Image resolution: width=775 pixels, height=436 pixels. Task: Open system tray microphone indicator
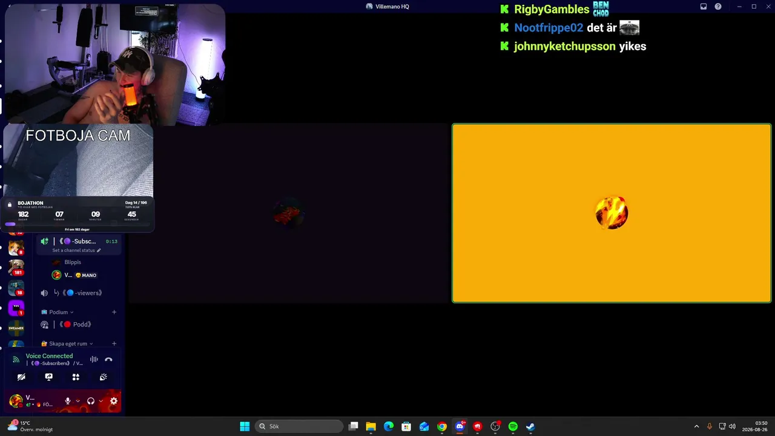(710, 426)
